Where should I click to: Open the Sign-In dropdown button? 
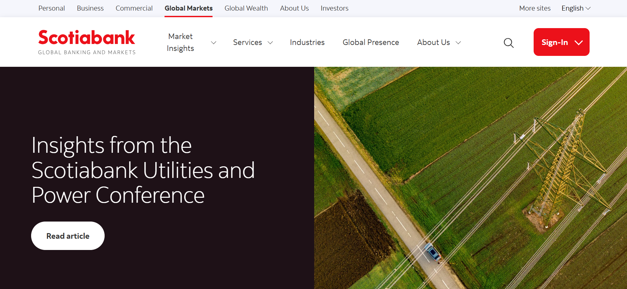click(561, 42)
